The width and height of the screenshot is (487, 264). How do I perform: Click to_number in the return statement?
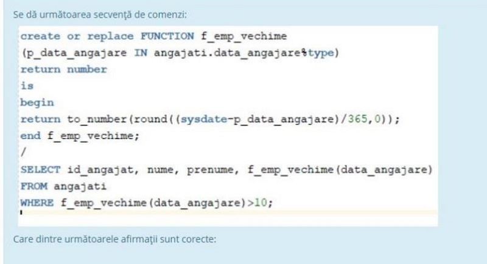[x=97, y=119]
